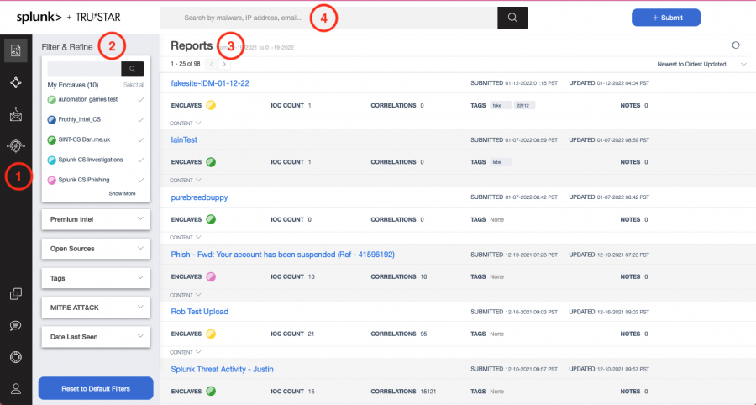Screen dimensions: 756x405
Task: Open the Reports icon in sidebar
Action: [15, 50]
